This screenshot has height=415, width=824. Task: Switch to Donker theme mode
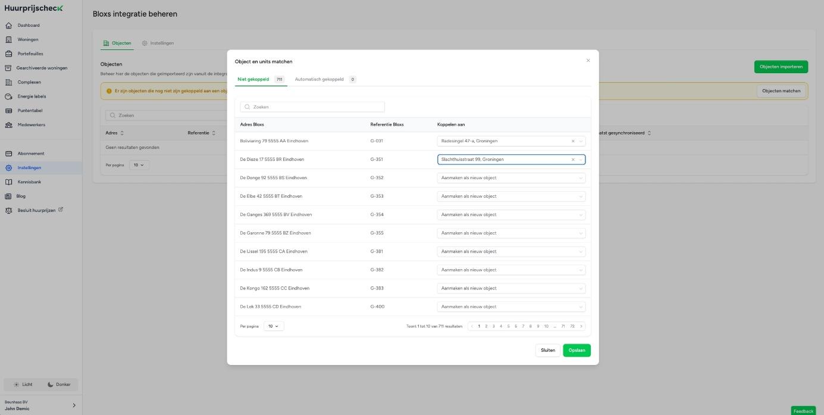(59, 385)
